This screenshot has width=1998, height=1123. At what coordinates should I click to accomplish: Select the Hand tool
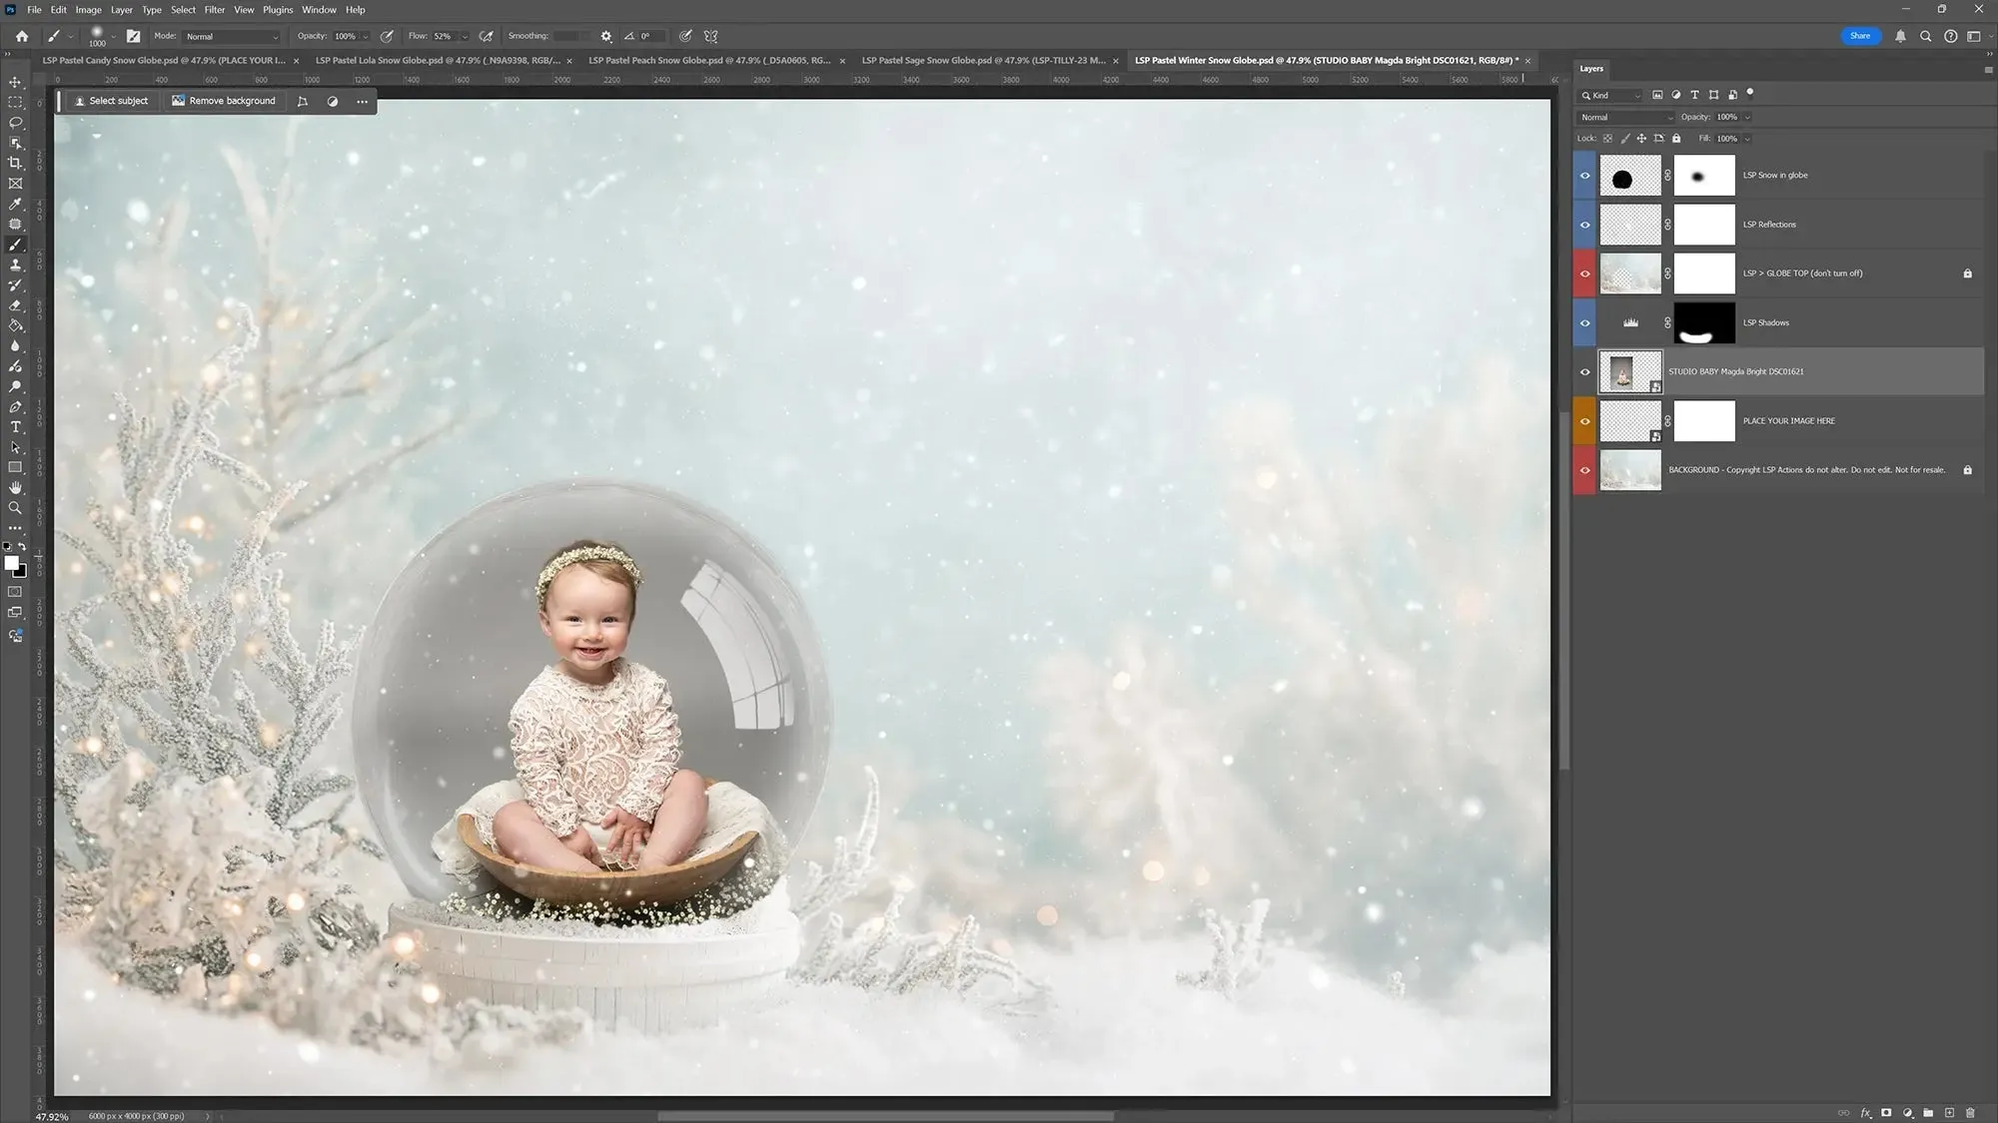pos(15,487)
